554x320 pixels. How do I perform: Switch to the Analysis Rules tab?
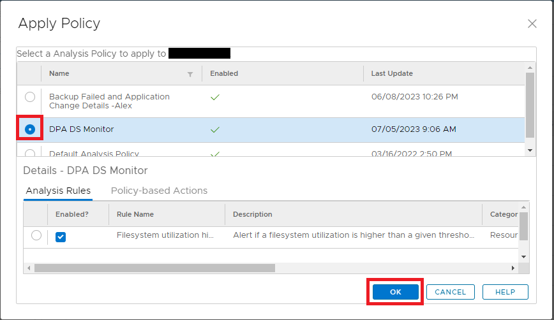click(58, 191)
